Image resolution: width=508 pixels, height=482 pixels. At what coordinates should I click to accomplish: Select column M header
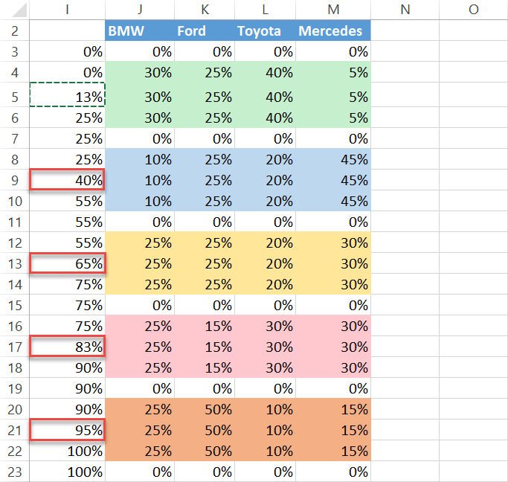coord(333,10)
